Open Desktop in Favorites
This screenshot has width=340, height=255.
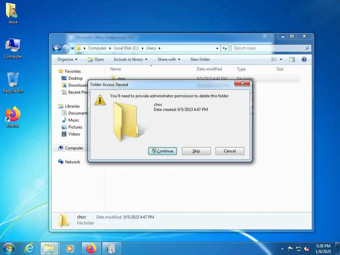pos(72,78)
